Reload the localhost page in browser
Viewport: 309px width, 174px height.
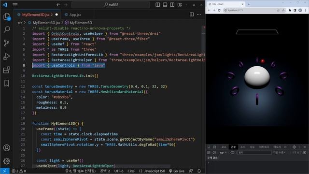[x=219, y=10]
